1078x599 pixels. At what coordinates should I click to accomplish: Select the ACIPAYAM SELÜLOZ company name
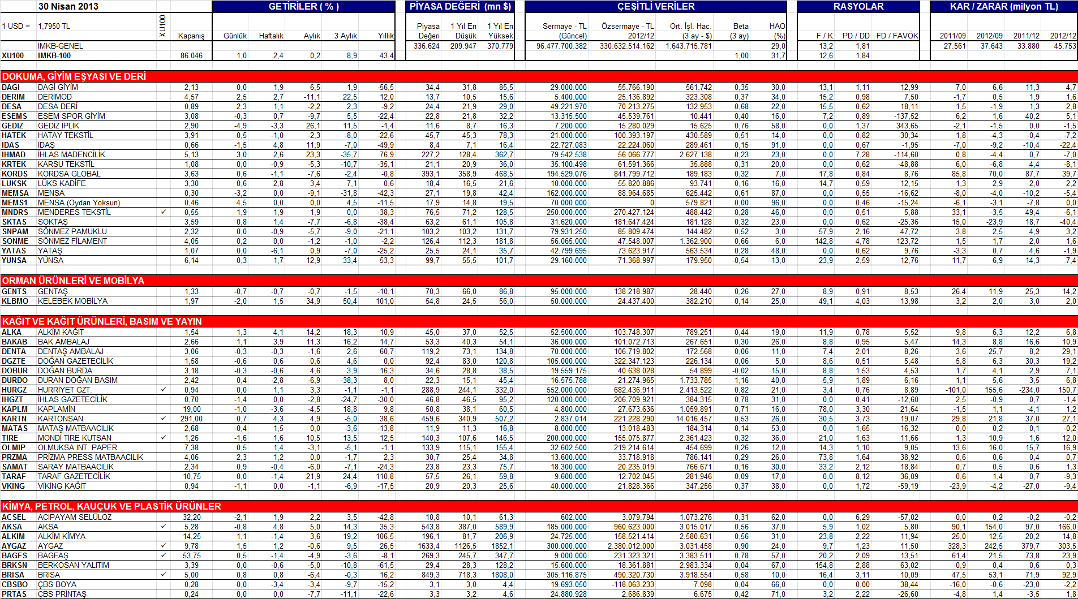pyautogui.click(x=75, y=517)
